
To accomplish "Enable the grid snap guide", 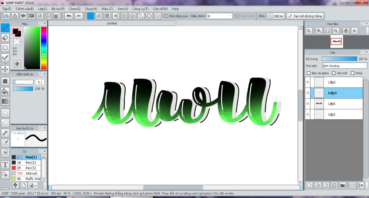I will click(107, 16).
